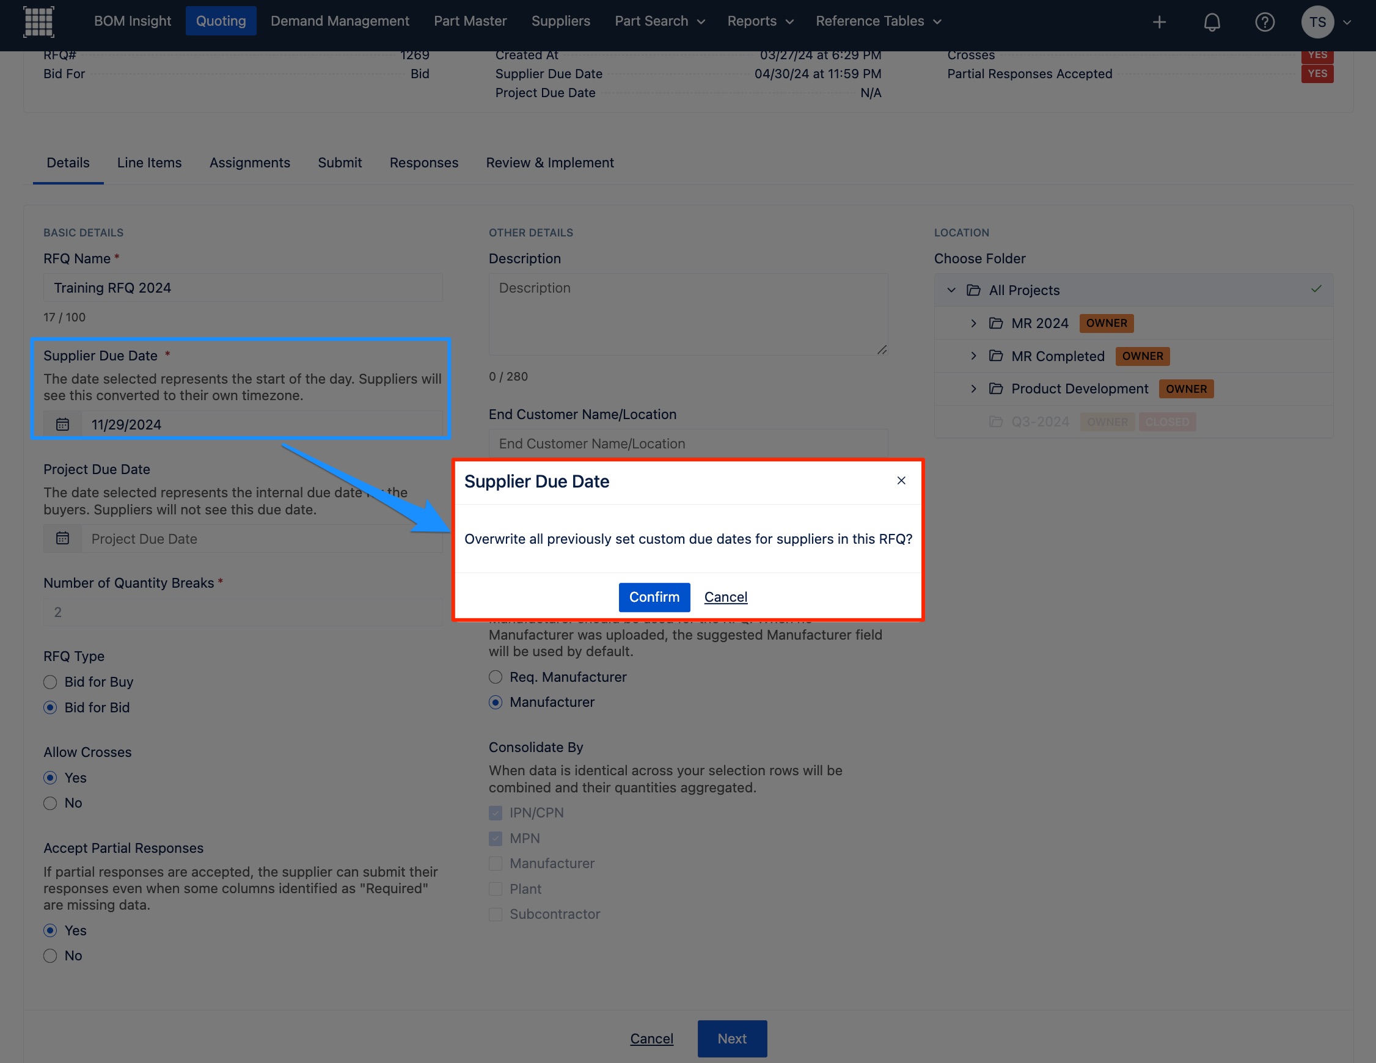Collapse the All Projects tree chevron
Screen dimensions: 1376x1063
pos(951,290)
